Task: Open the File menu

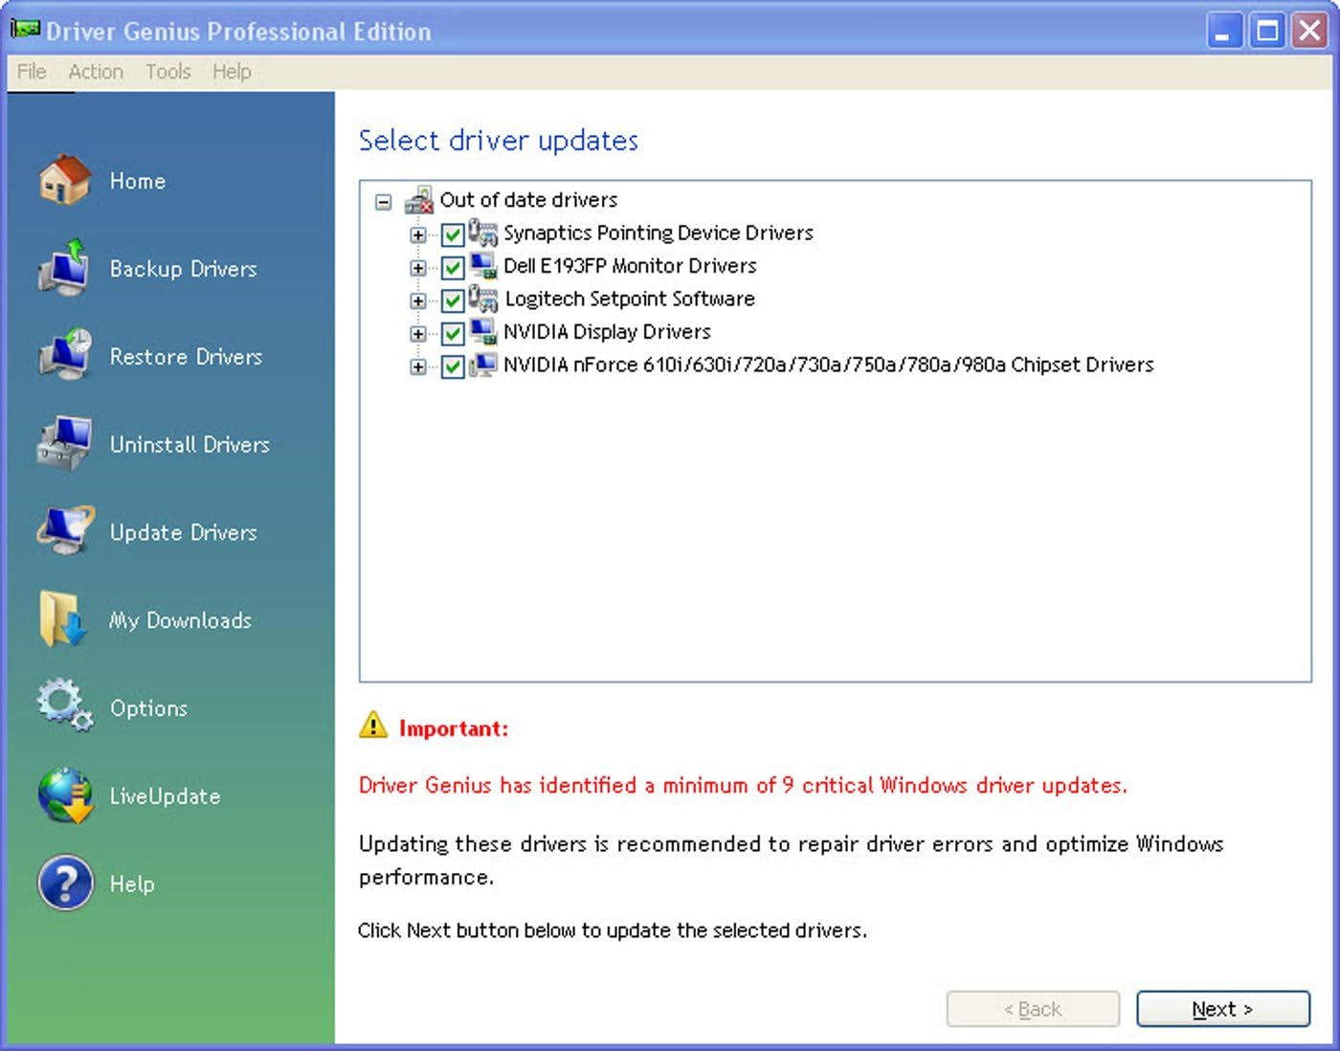Action: click(x=32, y=72)
